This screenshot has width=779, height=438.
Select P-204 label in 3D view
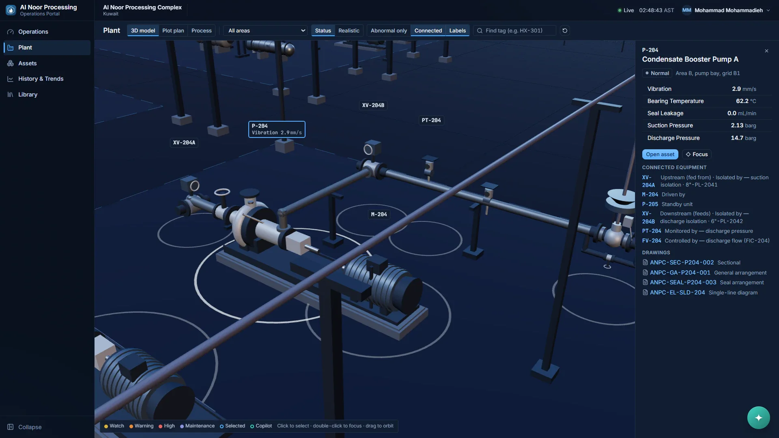coord(277,129)
